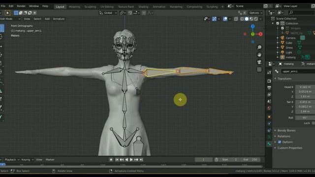Select material preview shading mode
The width and height of the screenshot is (315, 177).
point(251,19)
